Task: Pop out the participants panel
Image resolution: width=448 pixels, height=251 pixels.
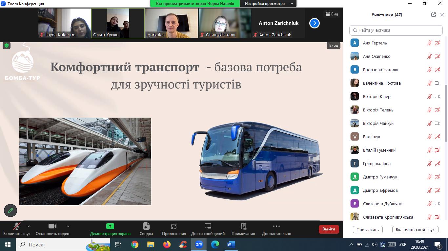Action: pos(434,15)
